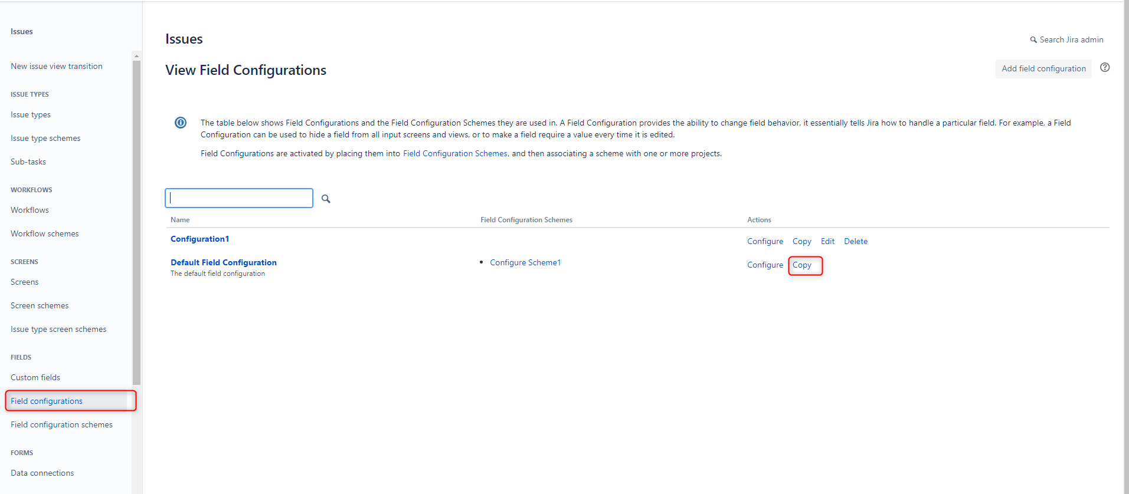This screenshot has width=1129, height=494.
Task: Open Configuration1 field configuration
Action: 199,239
